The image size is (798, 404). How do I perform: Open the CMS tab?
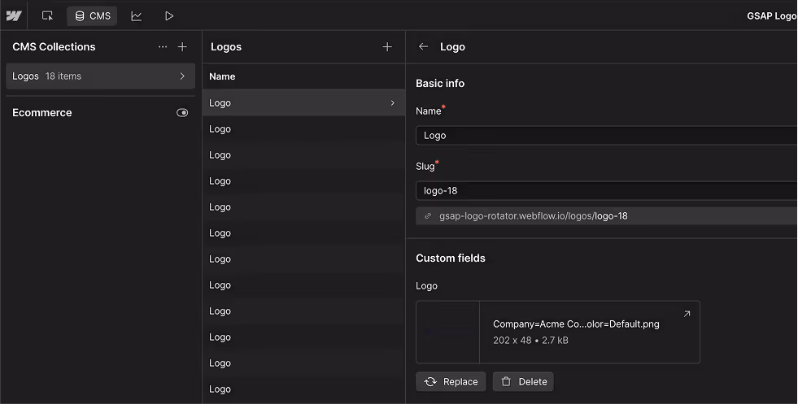(x=92, y=15)
